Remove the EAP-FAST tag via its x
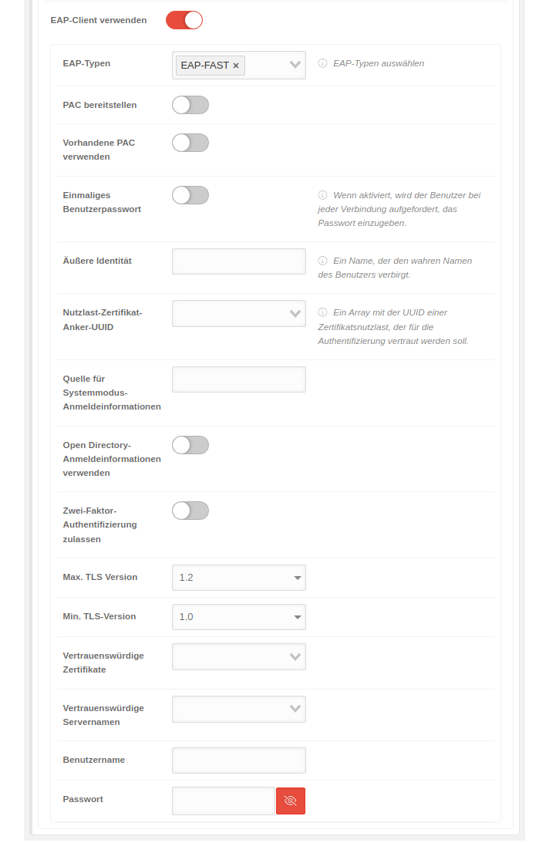Viewport: 549px width, 843px height. (x=236, y=66)
